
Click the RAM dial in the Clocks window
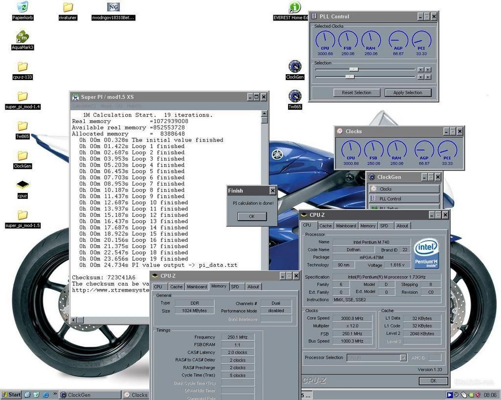(396, 150)
